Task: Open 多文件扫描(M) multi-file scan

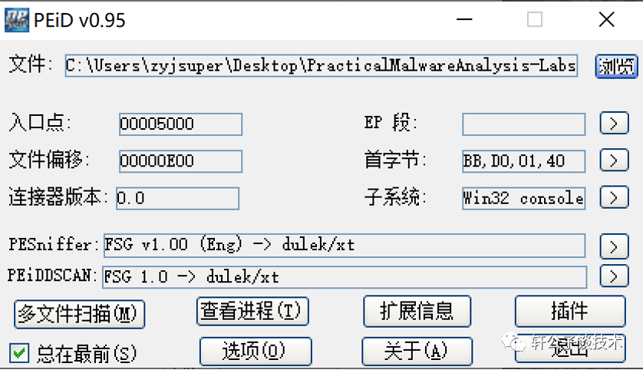Action: [x=79, y=314]
